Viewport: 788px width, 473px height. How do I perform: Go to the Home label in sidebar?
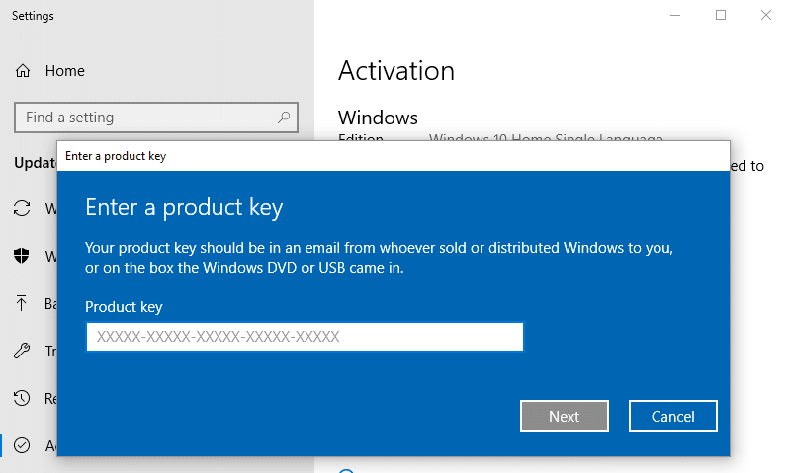click(x=65, y=71)
